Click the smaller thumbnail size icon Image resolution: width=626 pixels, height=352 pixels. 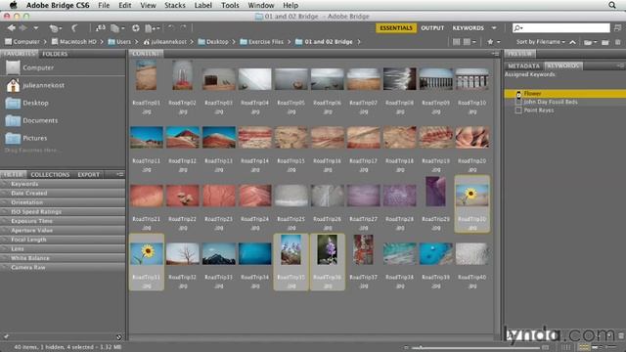(406, 348)
